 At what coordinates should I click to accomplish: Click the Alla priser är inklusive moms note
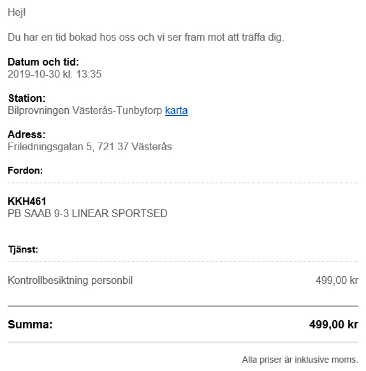click(x=300, y=360)
